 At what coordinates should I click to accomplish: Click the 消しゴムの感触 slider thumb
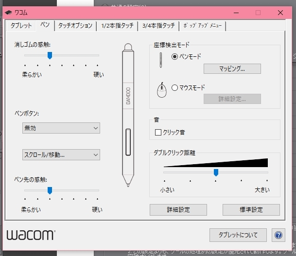pyautogui.click(x=50, y=56)
